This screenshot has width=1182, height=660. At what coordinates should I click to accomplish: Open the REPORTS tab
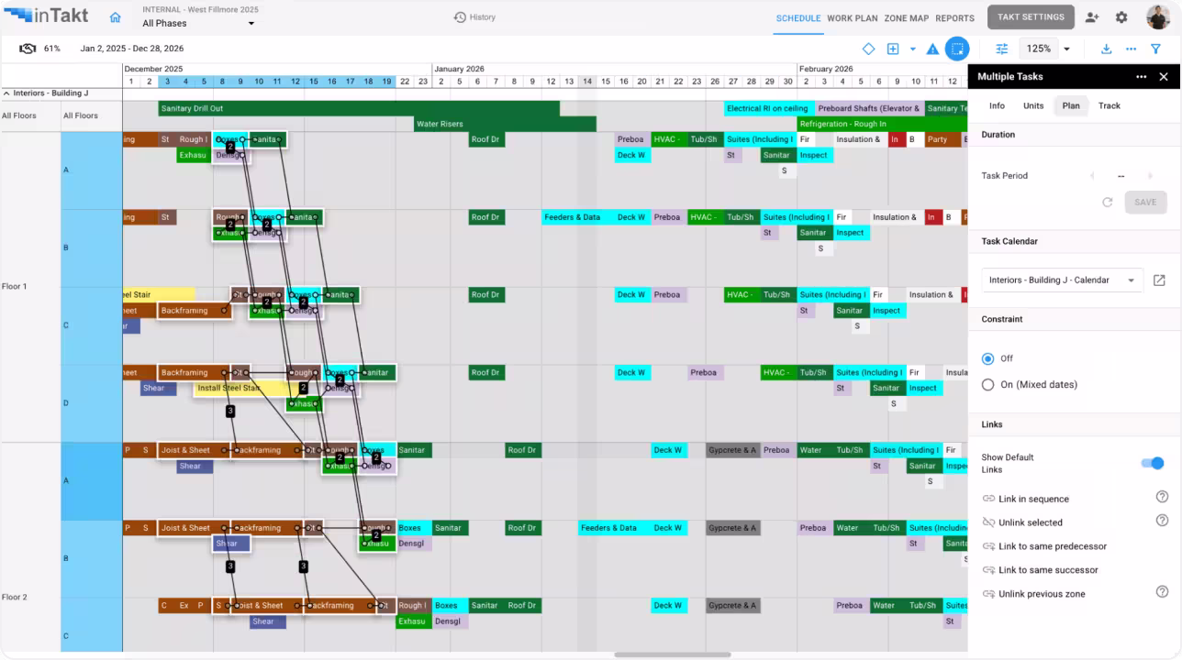coord(955,18)
